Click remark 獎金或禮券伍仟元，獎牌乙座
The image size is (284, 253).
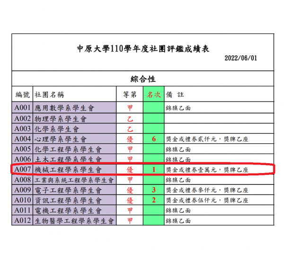207,201
